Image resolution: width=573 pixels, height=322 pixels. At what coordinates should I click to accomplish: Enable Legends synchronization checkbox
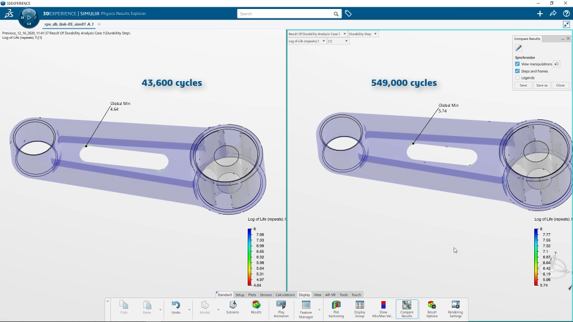point(517,78)
